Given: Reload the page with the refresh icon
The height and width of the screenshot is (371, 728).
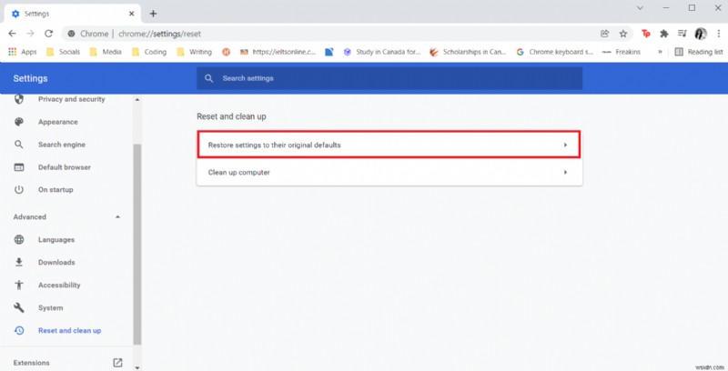Looking at the screenshot, I should (x=49, y=34).
